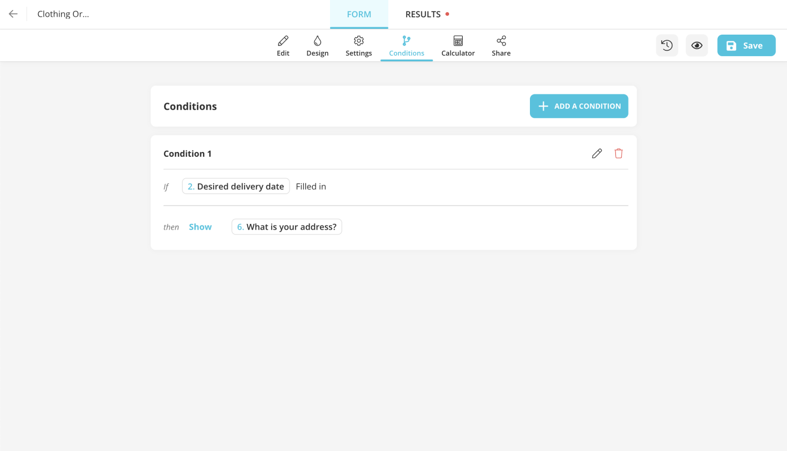Viewport: 787px width, 451px height.
Task: Open the Edit pencil panel
Action: (x=283, y=45)
